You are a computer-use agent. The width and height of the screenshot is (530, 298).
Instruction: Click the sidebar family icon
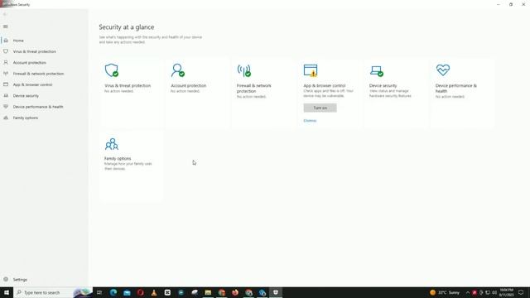[6, 118]
